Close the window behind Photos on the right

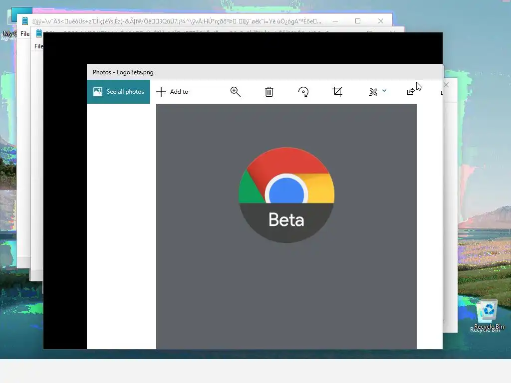(x=446, y=85)
